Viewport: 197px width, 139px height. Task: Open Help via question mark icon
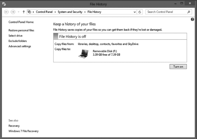[x=192, y=19]
